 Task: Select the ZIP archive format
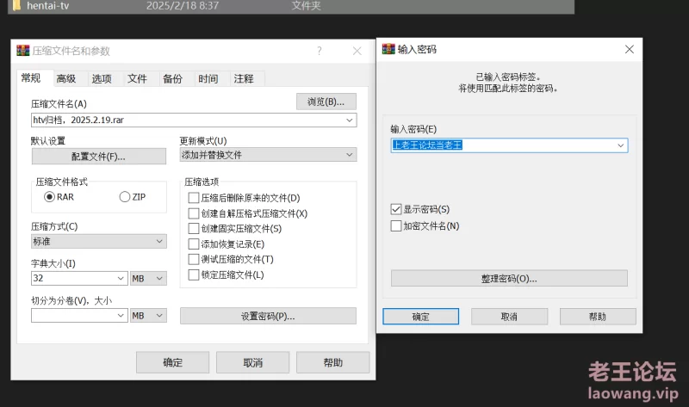pos(126,197)
